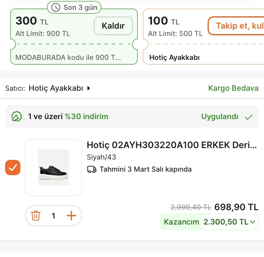This screenshot has width=264, height=257.
Task: Click the clock icon beside Son 3 gün
Action: (x=56, y=7)
